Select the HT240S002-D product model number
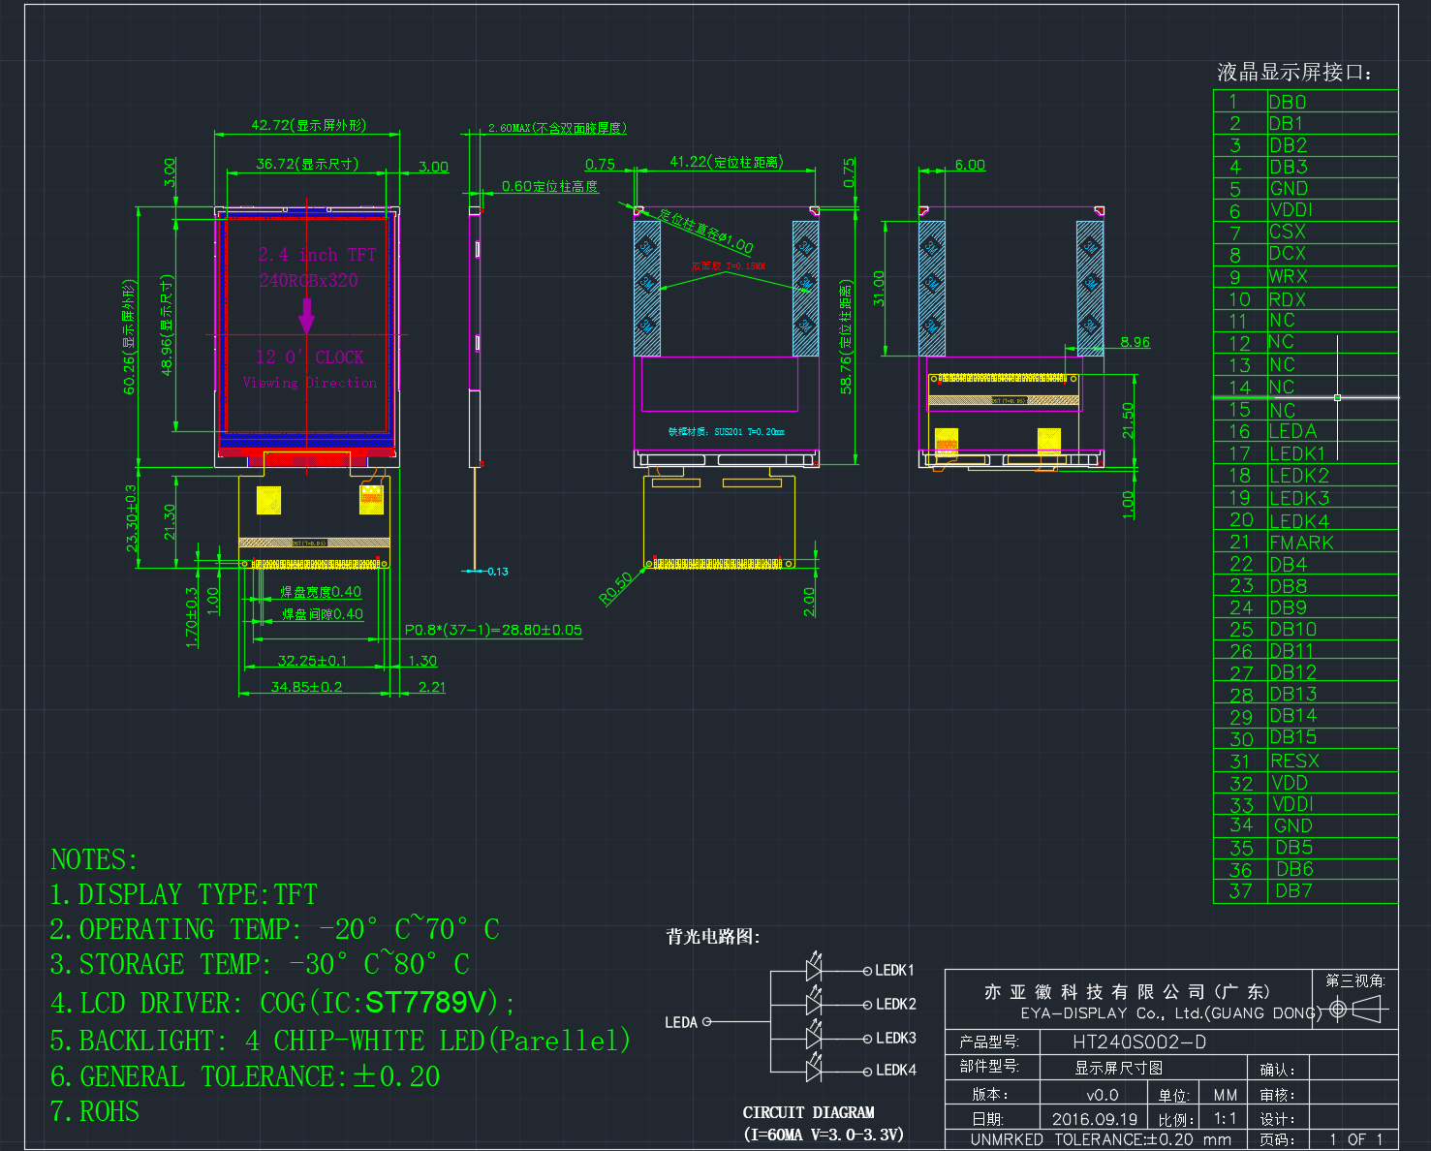This screenshot has width=1431, height=1151. [1139, 1042]
